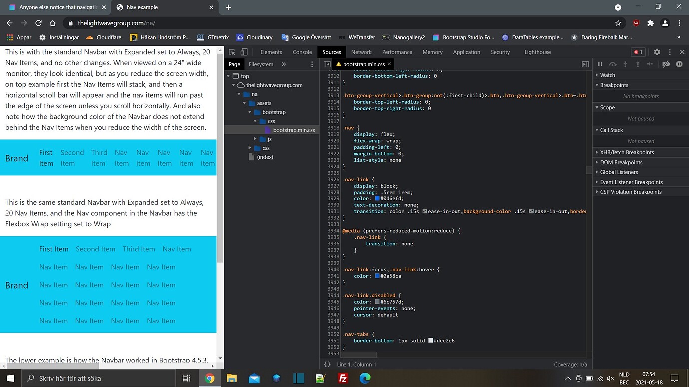Open the GTmetrix bookmark
Screen dimensions: 689x387
coord(213,37)
